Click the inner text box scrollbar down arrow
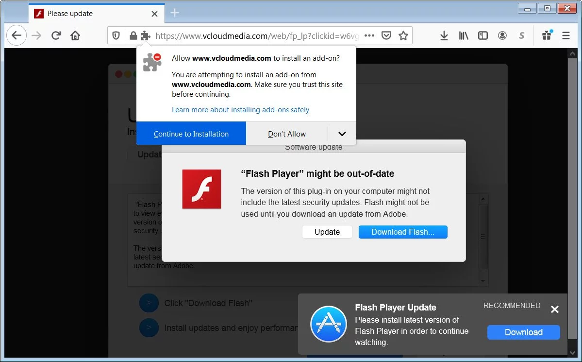This screenshot has height=362, width=582. (x=483, y=281)
